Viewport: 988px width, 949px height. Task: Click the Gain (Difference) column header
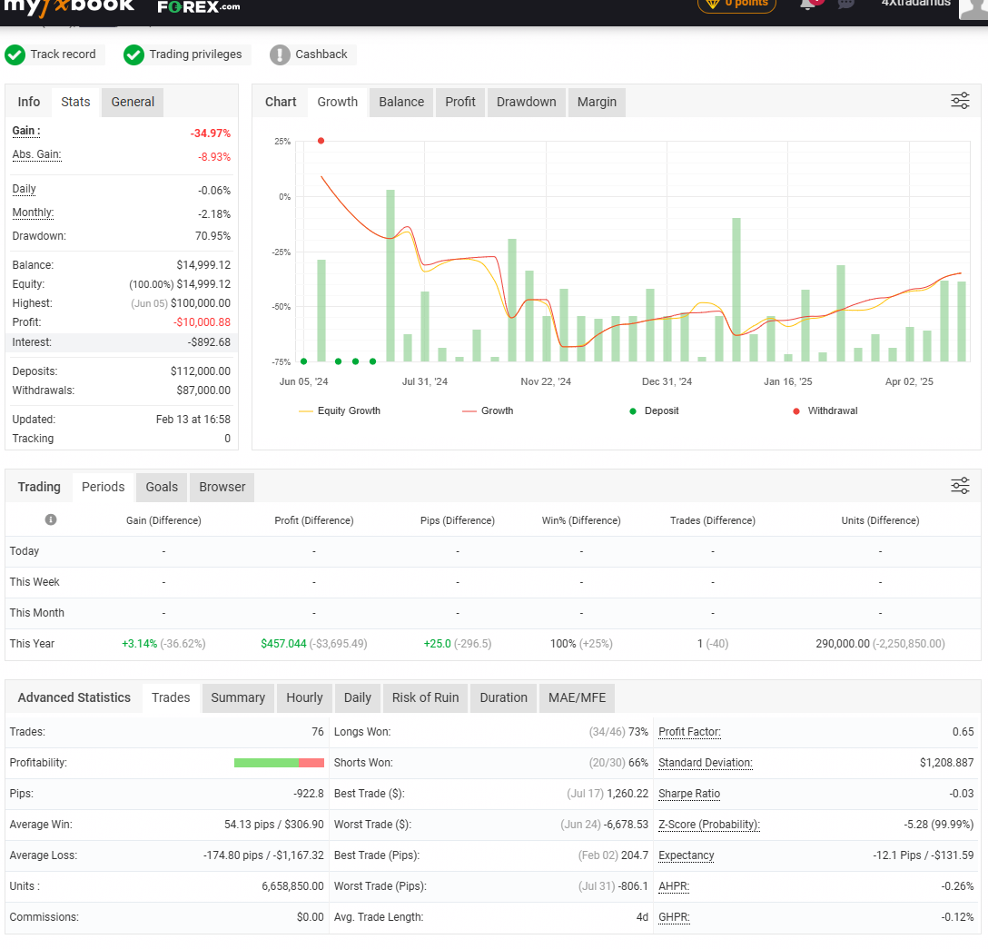[163, 520]
